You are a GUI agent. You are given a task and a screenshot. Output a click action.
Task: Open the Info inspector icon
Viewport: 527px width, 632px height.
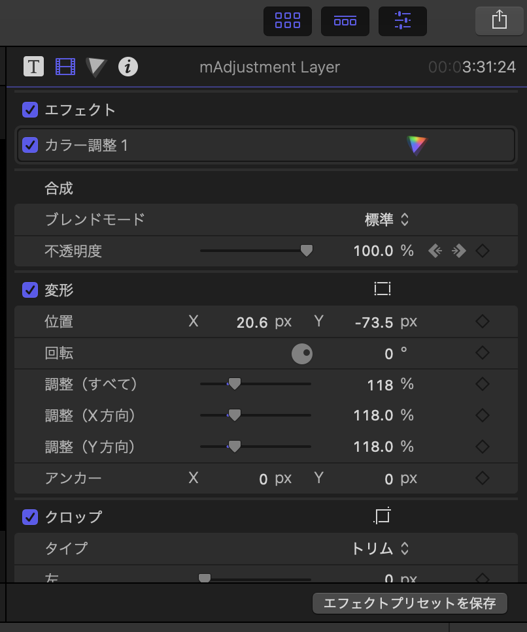coord(128,67)
